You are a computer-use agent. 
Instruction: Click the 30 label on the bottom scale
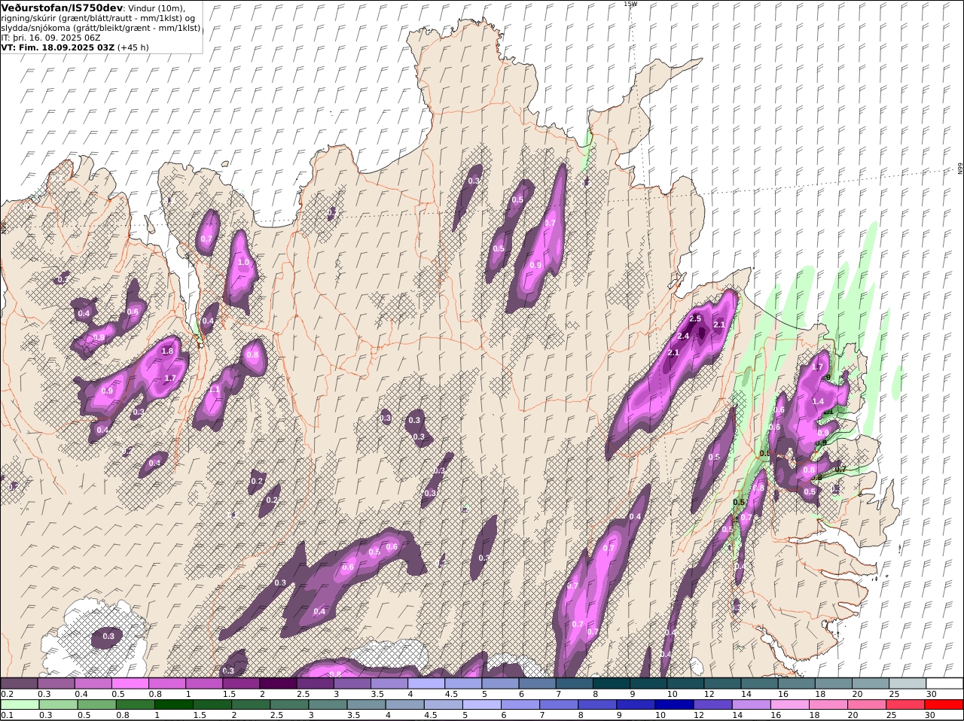931,715
